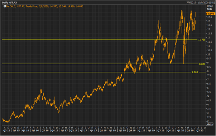Open the 7/9/2015 - 10/9/2020 date range
This screenshot has width=216, height=136.
tap(200, 3)
